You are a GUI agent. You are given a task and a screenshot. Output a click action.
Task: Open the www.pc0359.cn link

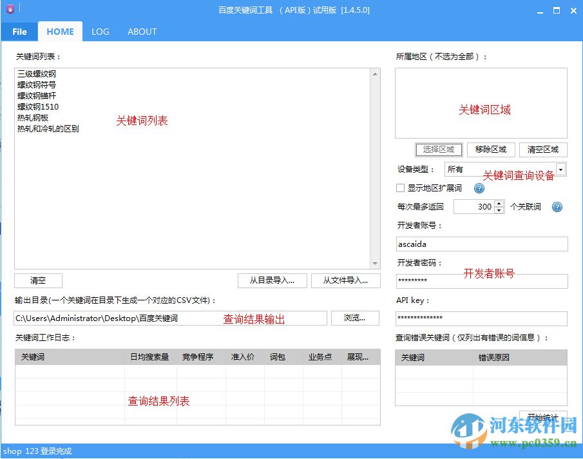pos(533,442)
